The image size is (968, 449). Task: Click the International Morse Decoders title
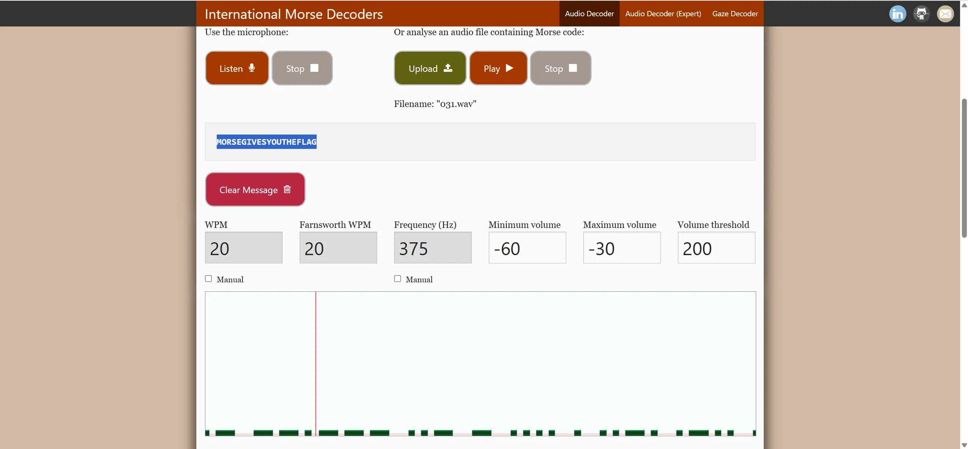[294, 14]
